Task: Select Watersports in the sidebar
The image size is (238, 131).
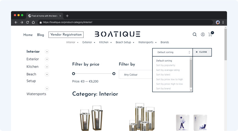Action: click(x=36, y=94)
